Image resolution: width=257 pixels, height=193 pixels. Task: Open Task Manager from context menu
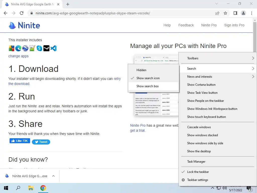click(218, 162)
